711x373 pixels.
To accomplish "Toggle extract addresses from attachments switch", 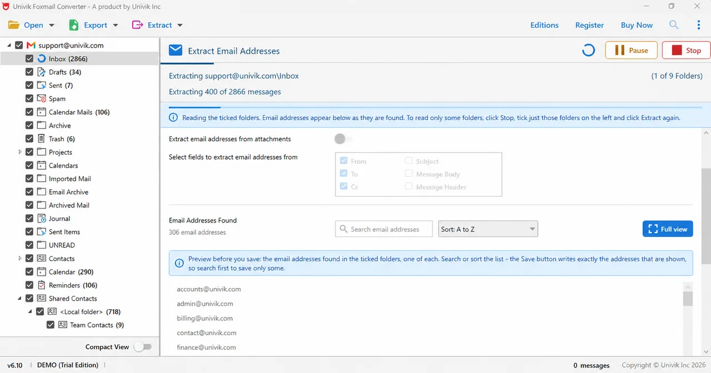I will pyautogui.click(x=343, y=139).
